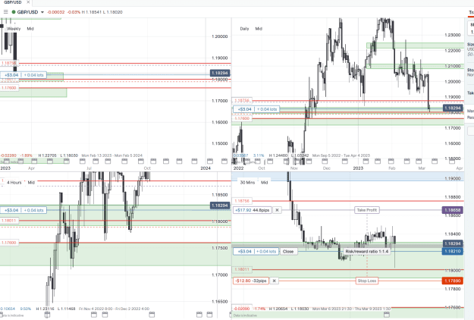Click the -0.02280 change value under Weekly chart
This screenshot has width=474, height=320.
pos(8,155)
